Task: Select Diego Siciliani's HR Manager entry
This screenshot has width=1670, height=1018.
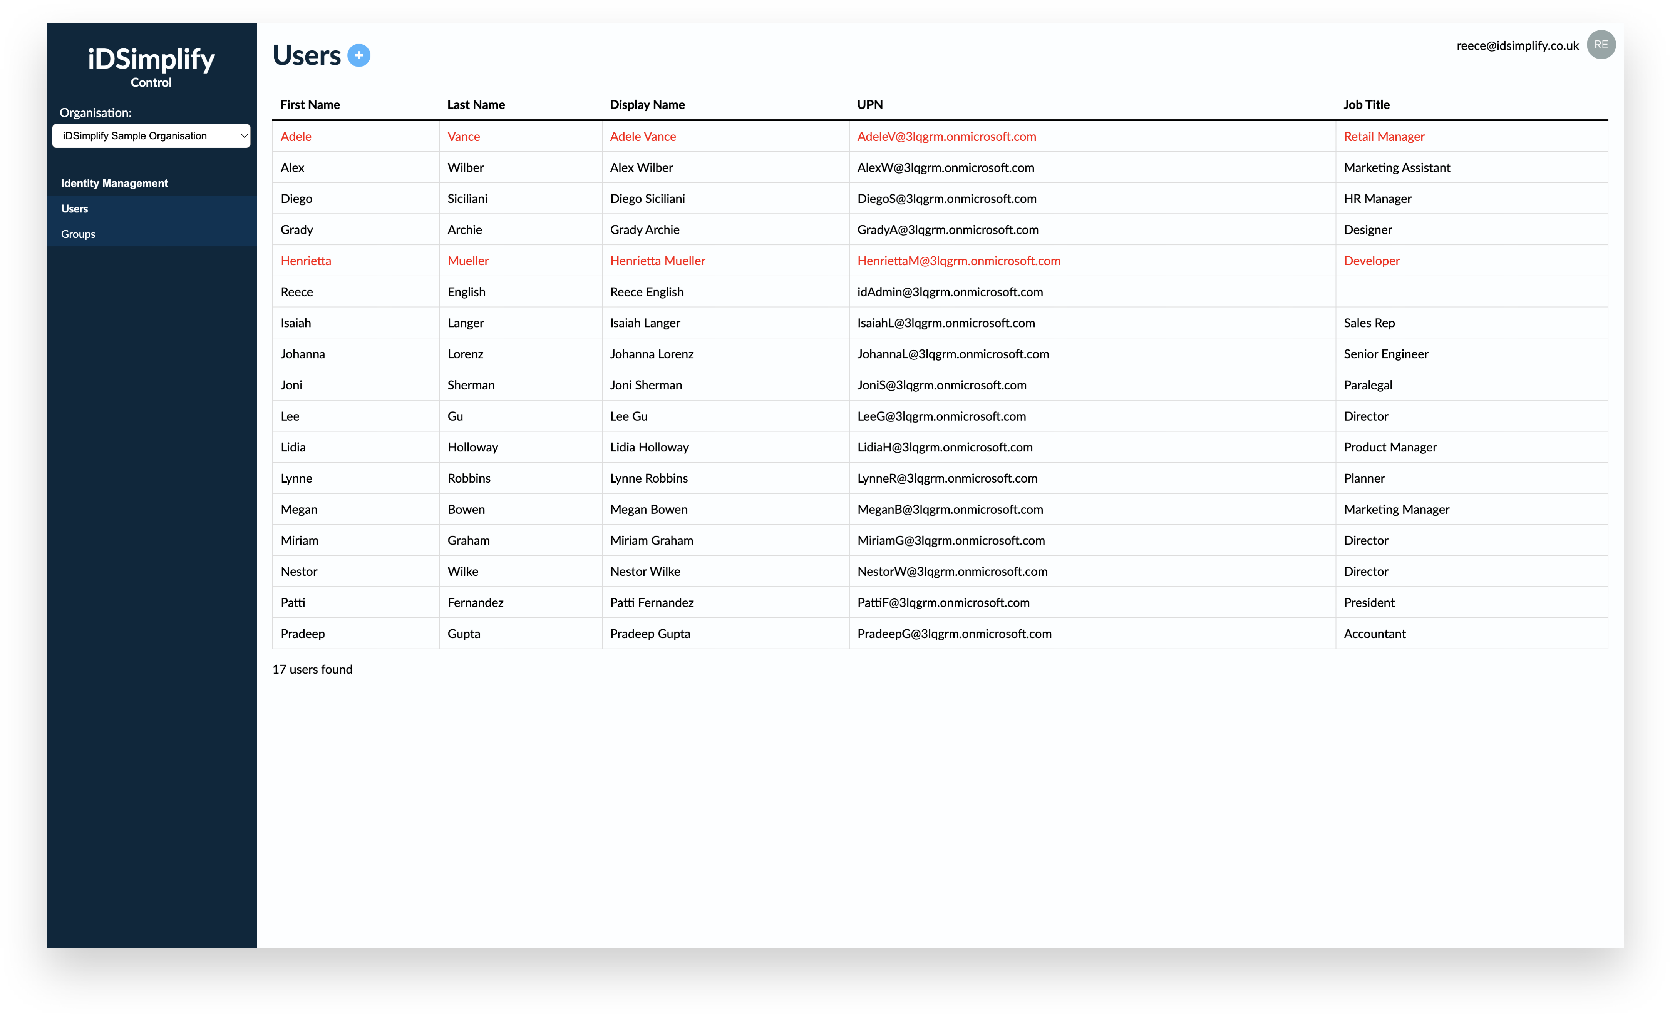Action: (x=1378, y=199)
